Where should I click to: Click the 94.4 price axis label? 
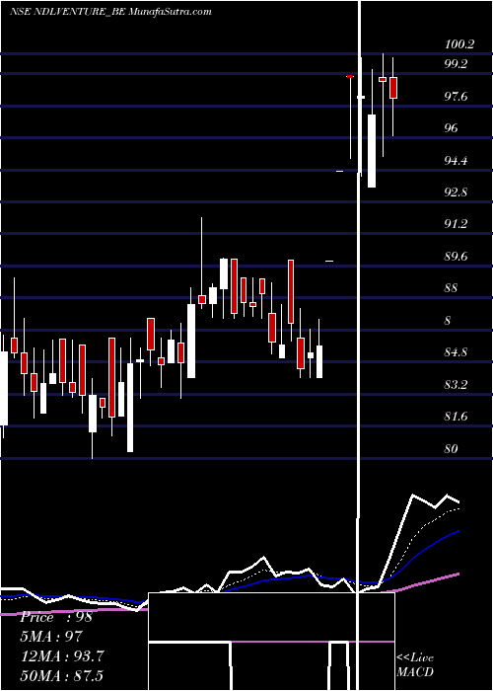click(456, 160)
